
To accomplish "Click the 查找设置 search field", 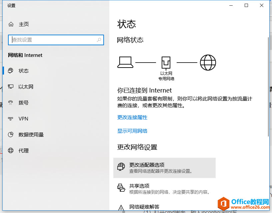I will pyautogui.click(x=56, y=40).
